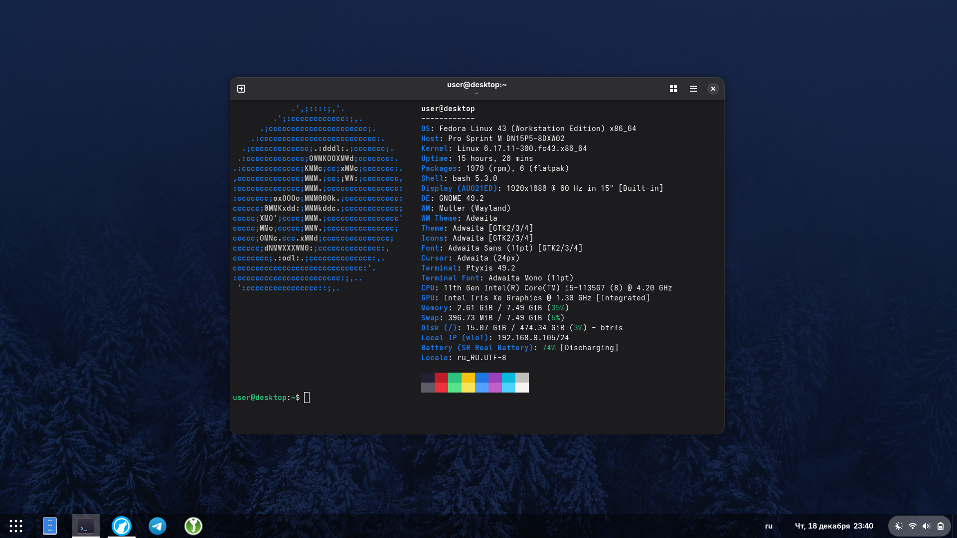Click the yellow color block in terminal palette
The image size is (957, 538).
(468, 378)
